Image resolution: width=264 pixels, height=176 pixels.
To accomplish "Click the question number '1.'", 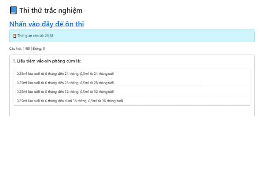I will 15,61.
